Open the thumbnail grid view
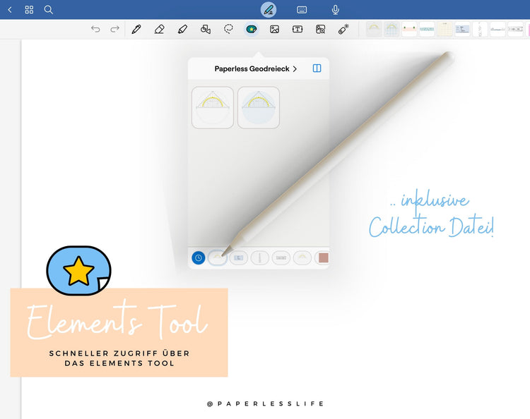The image size is (530, 419). click(29, 10)
